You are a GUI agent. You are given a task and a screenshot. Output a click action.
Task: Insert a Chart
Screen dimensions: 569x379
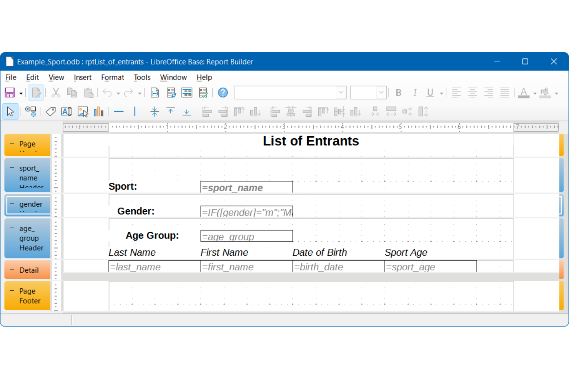pyautogui.click(x=98, y=111)
